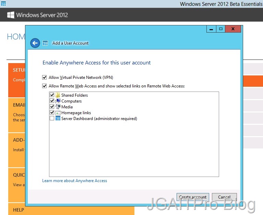
Task: Disable Allow Virtual Private Network (VPN)
Action: click(x=44, y=77)
